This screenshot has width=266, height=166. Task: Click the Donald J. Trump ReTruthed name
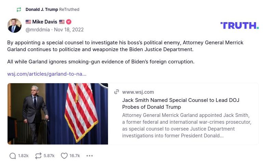[x=42, y=10]
